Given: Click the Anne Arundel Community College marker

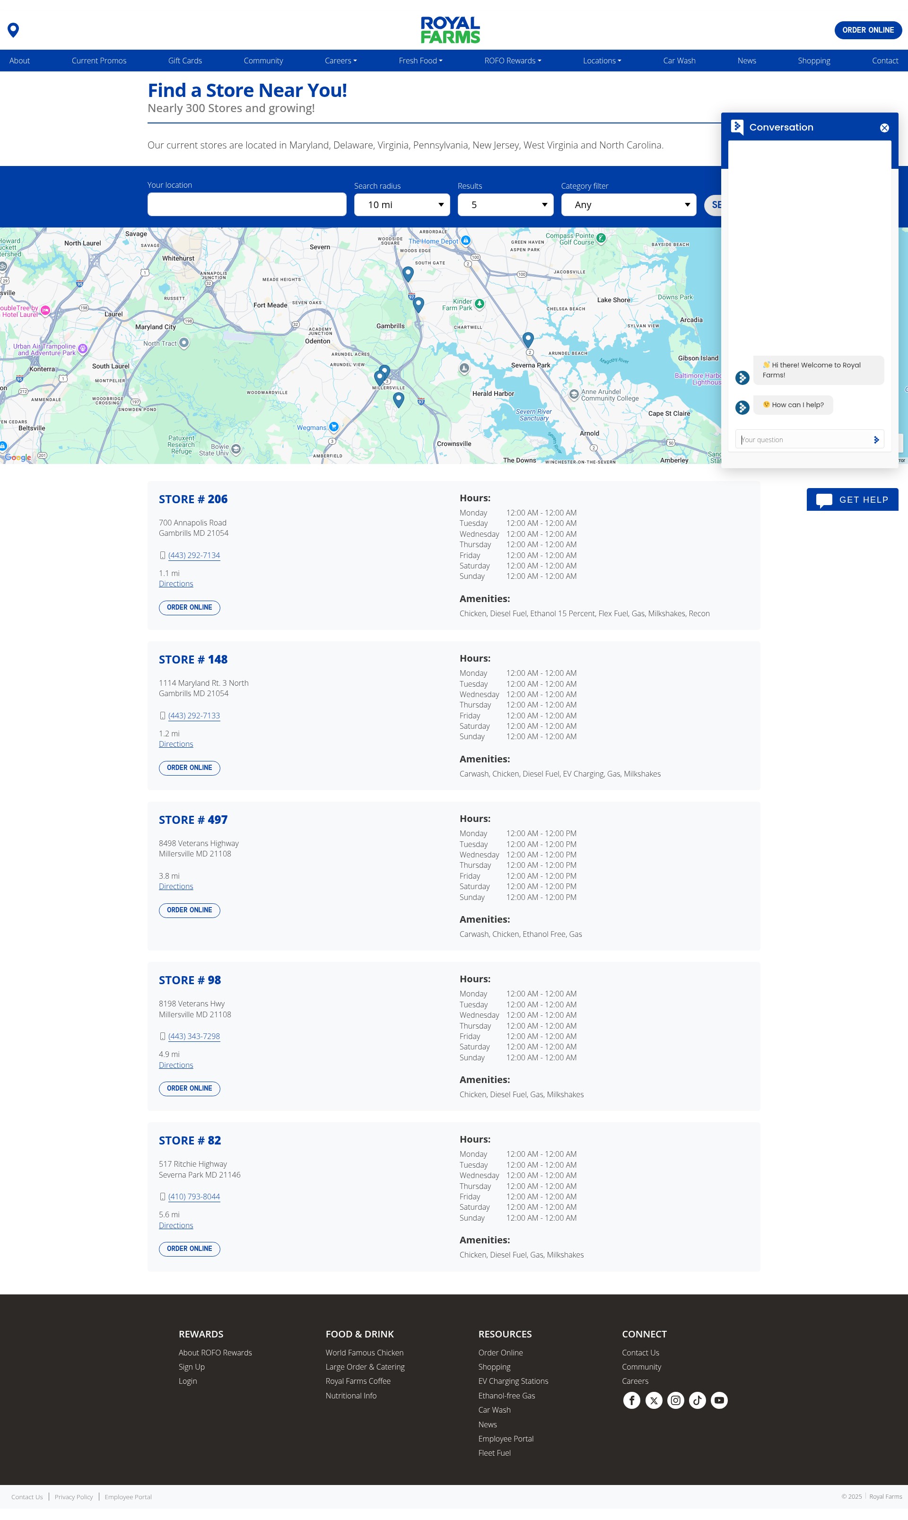Looking at the screenshot, I should coord(574,394).
